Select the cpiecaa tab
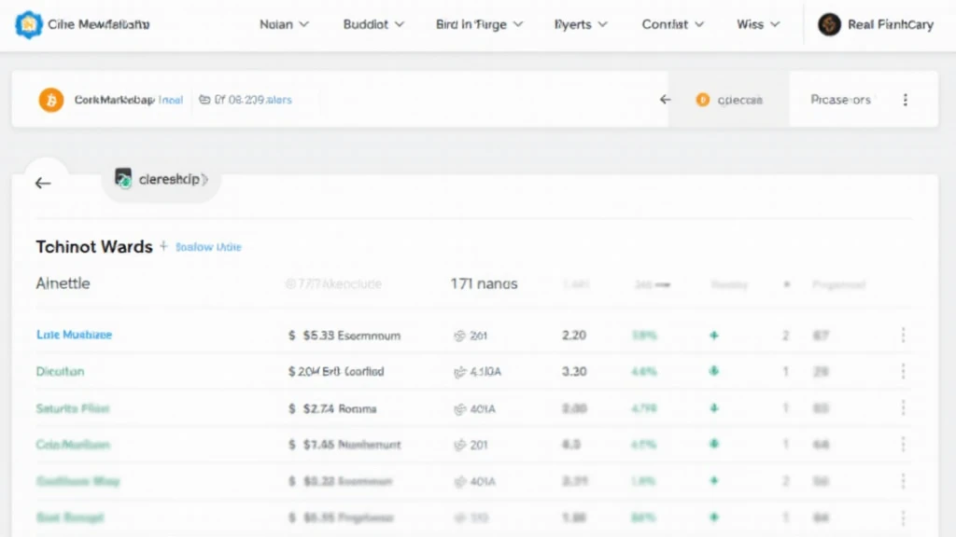The image size is (956, 537). [729, 100]
